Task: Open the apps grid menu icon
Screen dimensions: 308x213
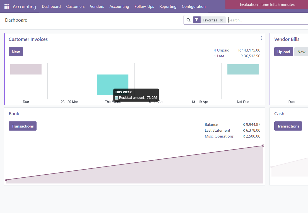Action: 7,6
